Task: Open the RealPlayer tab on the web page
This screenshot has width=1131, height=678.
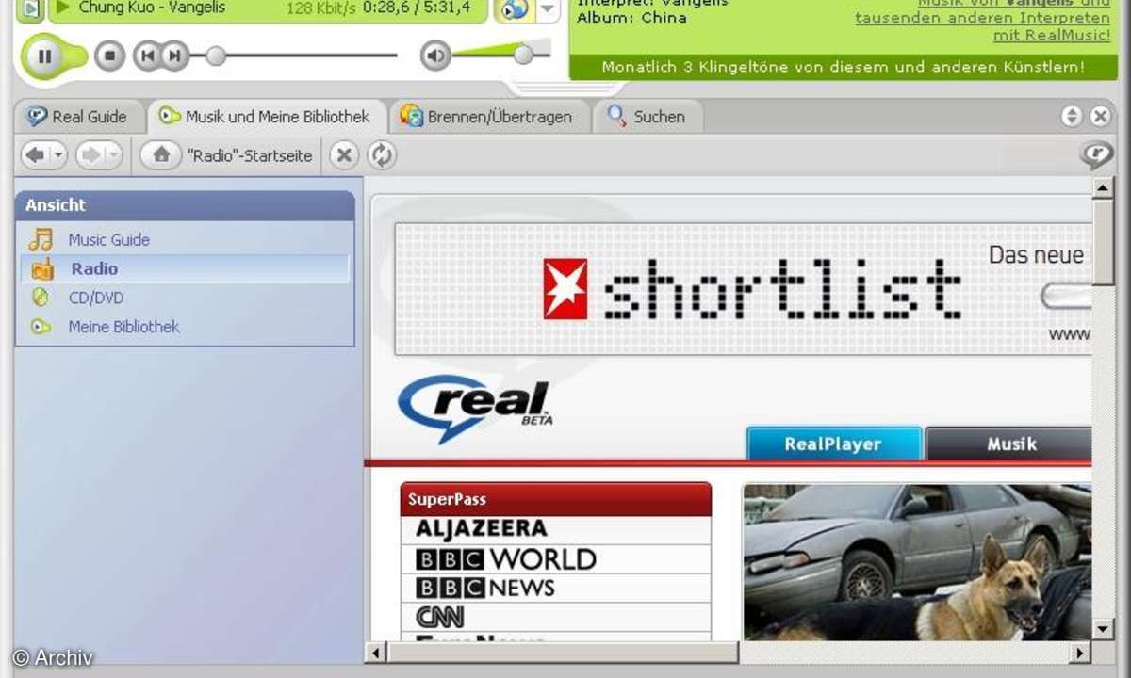Action: coord(833,444)
